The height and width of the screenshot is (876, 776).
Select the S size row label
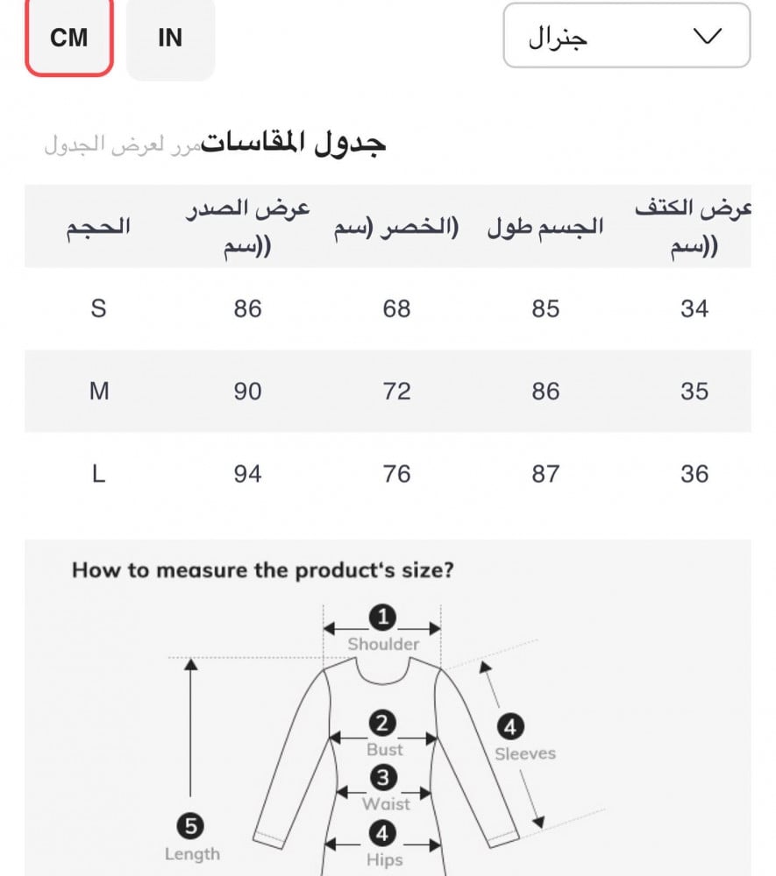(98, 308)
